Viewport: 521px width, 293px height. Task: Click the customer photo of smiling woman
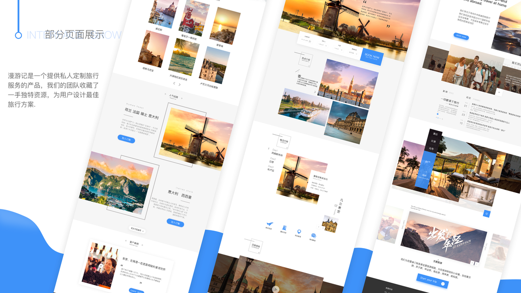pyautogui.click(x=100, y=265)
